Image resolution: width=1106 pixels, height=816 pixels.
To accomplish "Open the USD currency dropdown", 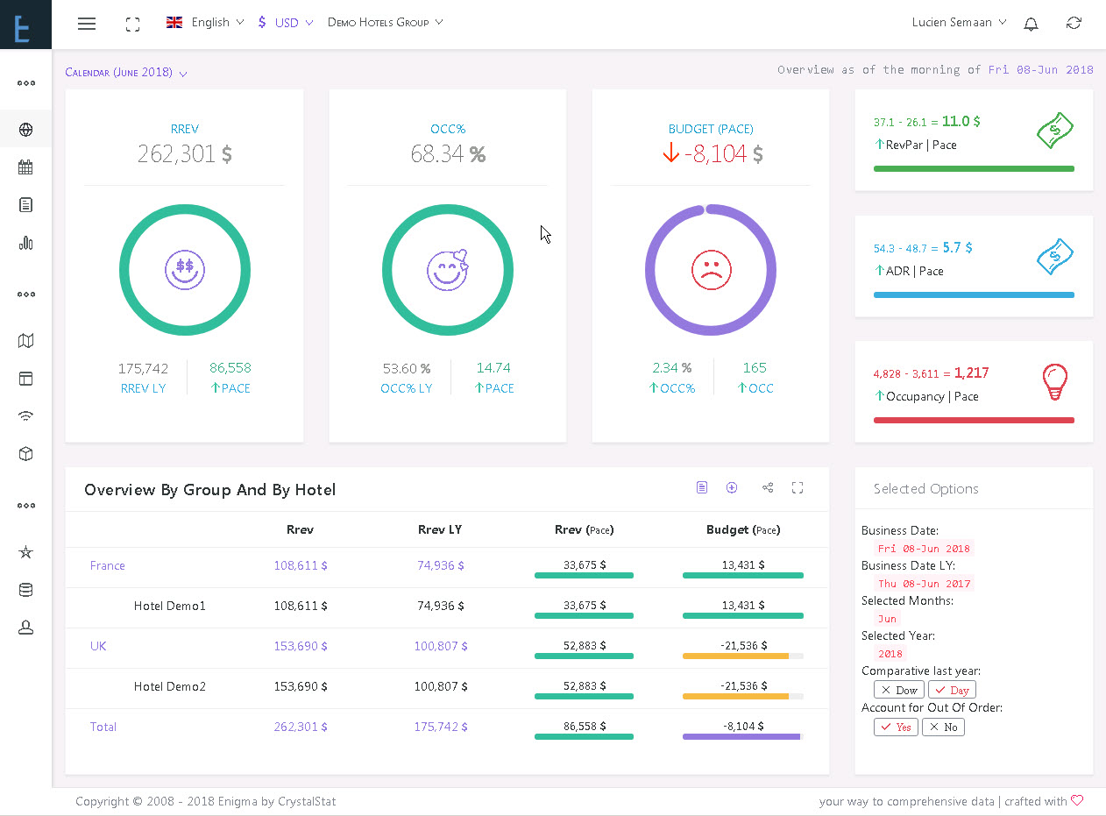I will click(286, 23).
